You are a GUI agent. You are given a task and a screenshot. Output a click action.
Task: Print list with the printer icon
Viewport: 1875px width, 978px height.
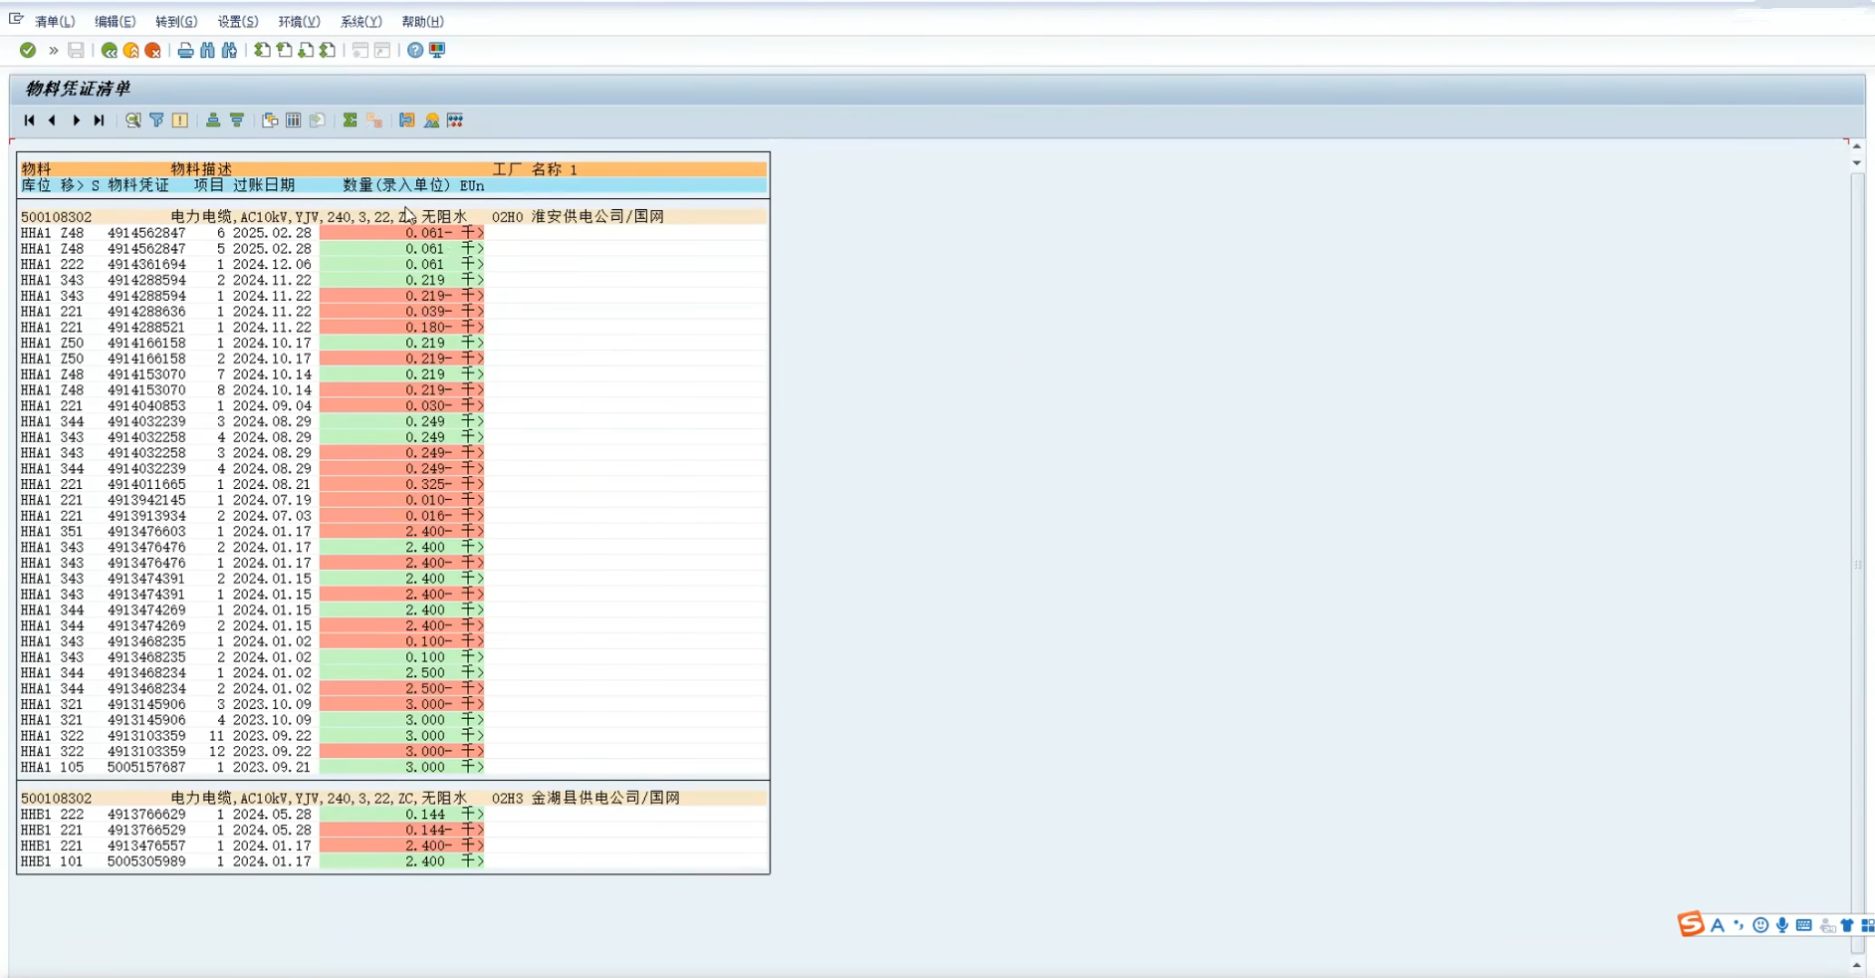tap(185, 50)
